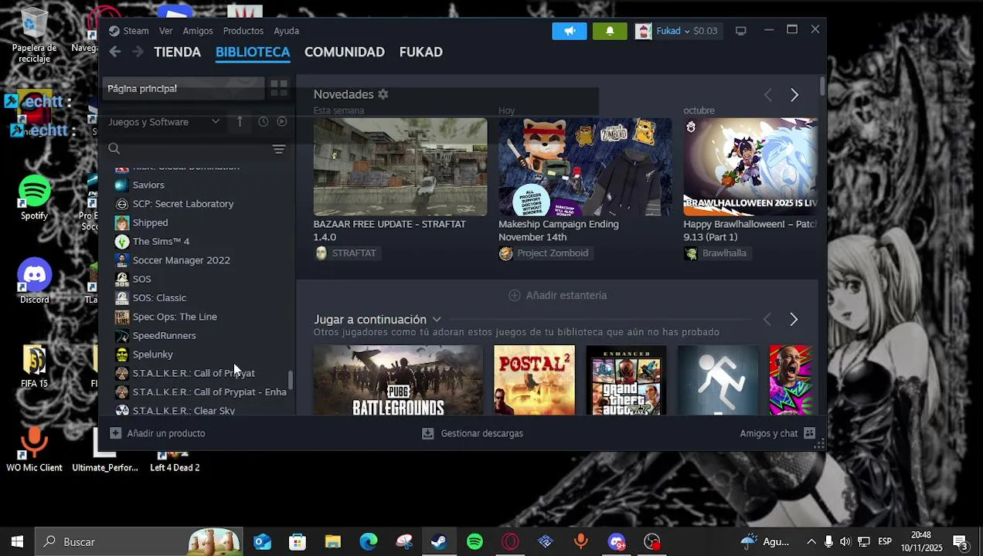Select Soccer Manager 2022 in the list
This screenshot has width=983, height=556.
tap(182, 260)
